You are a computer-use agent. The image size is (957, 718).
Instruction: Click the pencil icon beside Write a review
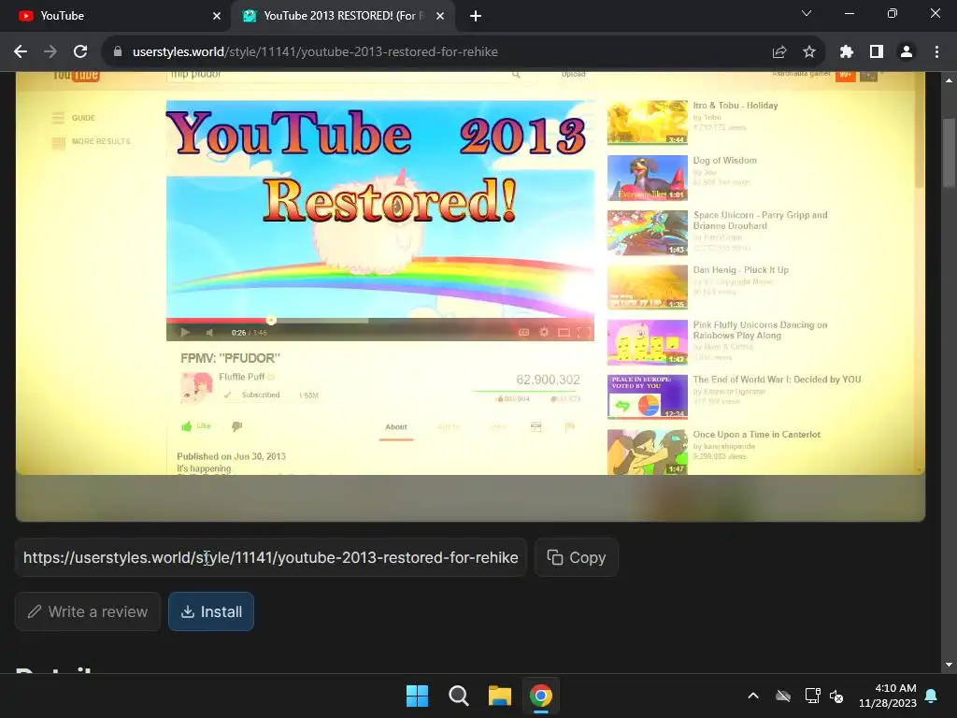pyautogui.click(x=35, y=611)
